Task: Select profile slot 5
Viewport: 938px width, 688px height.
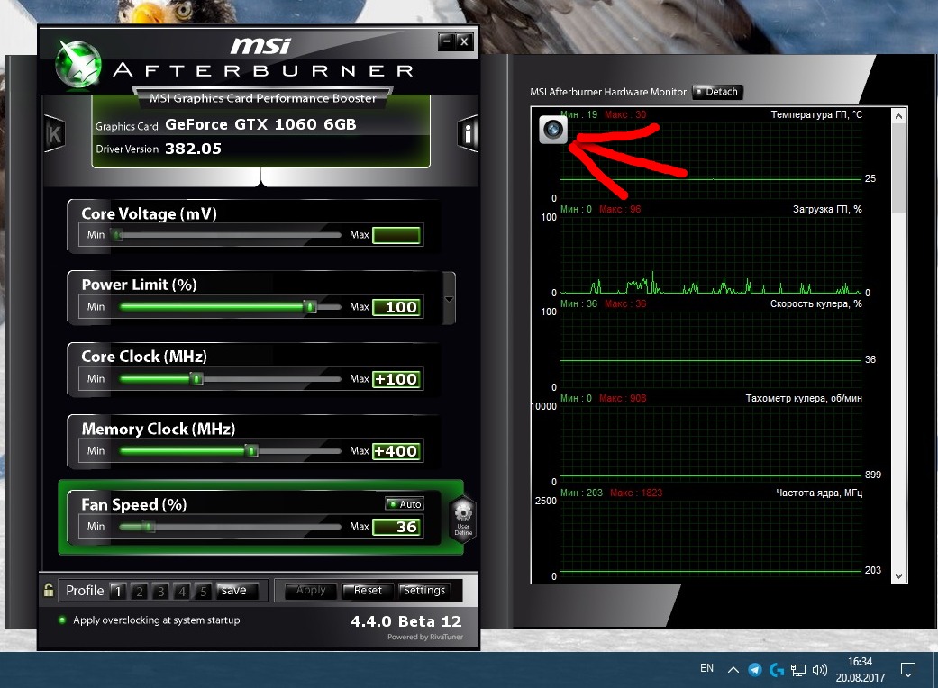Action: (x=204, y=591)
